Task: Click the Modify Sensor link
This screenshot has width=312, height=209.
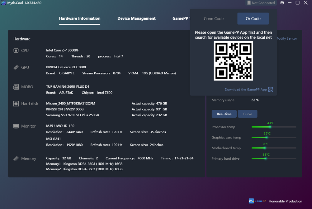Action: [x=286, y=38]
